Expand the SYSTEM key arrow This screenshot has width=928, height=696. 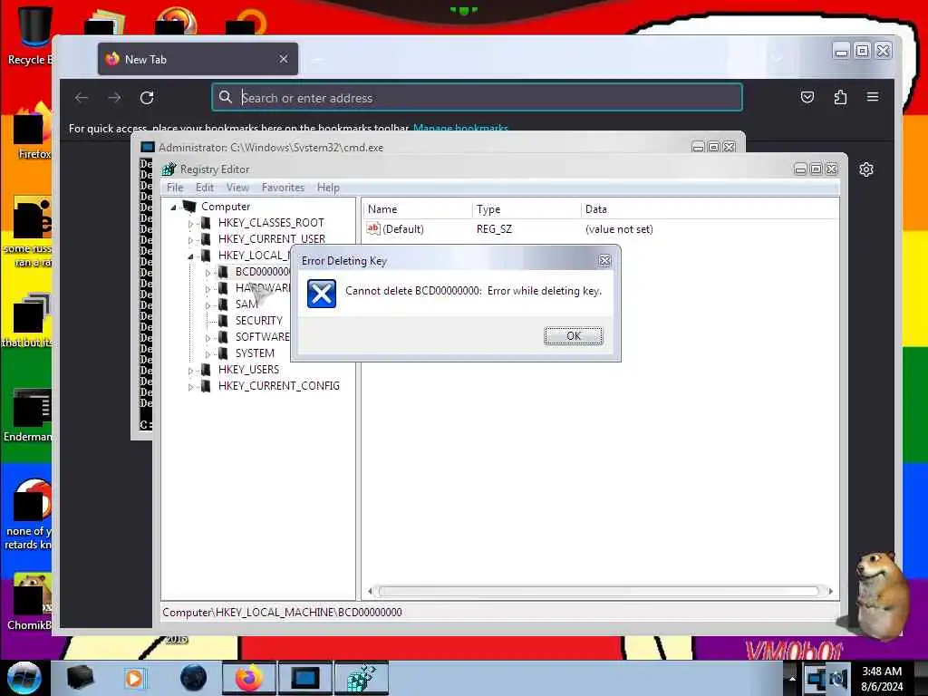tap(208, 354)
